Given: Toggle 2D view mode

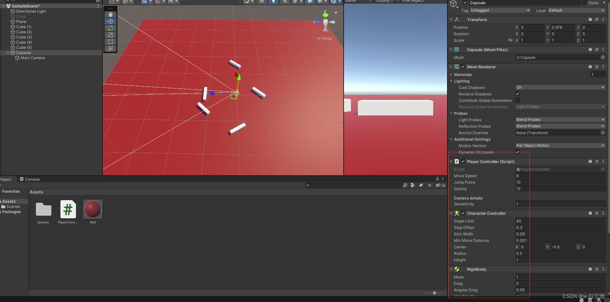Looking at the screenshot, I should pos(262,1).
